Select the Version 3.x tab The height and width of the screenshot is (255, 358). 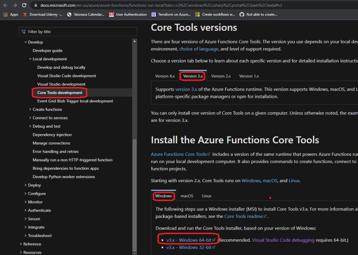coord(193,76)
